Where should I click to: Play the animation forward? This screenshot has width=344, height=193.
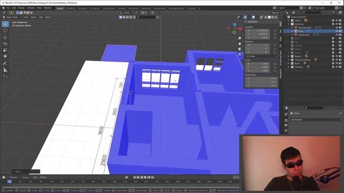coord(145,177)
